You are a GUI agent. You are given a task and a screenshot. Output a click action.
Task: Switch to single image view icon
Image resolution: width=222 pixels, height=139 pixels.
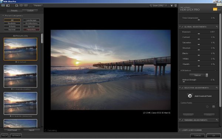[17, 6]
